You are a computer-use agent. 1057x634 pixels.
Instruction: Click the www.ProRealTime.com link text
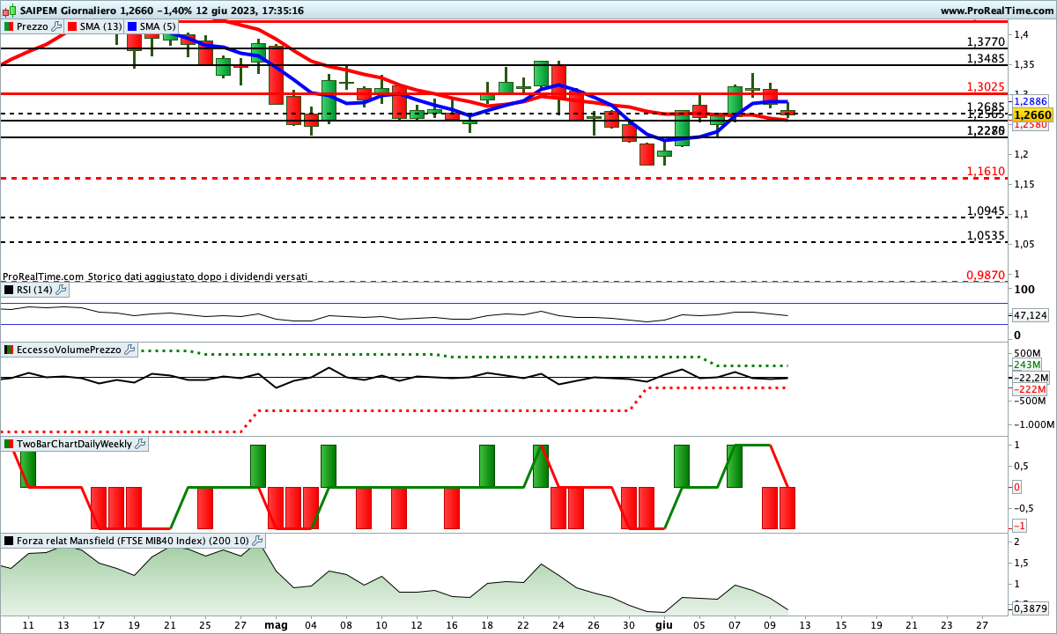(x=996, y=11)
